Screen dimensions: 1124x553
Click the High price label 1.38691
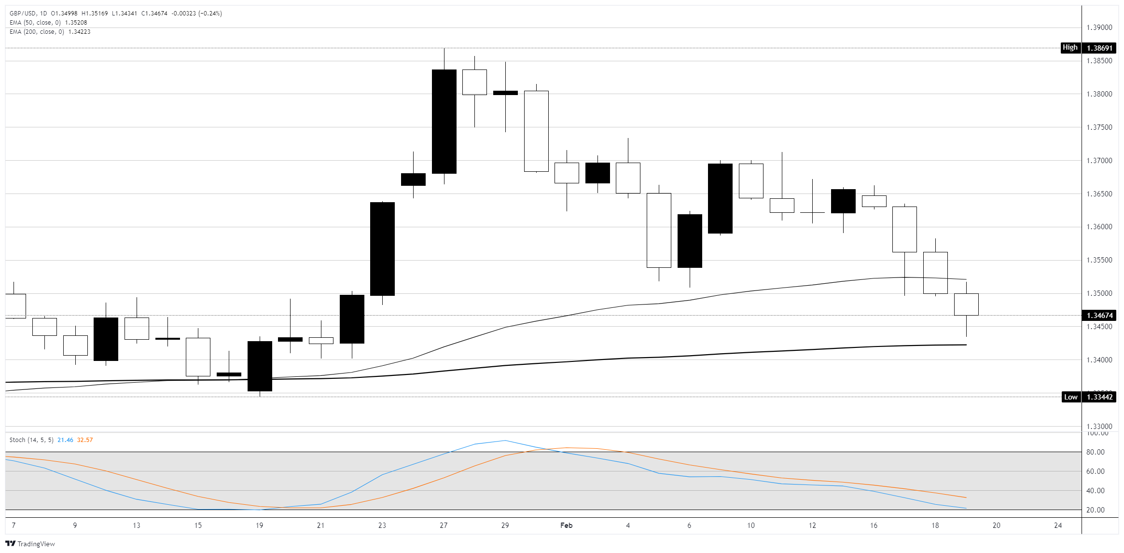pyautogui.click(x=1099, y=48)
